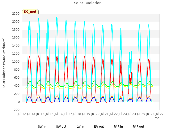Click the yellow LW in legend swatch
176x132 pixels.
(x=73, y=127)
